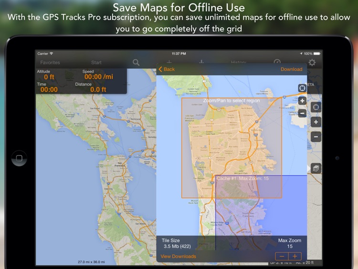Zoom out on the main map

pyautogui.click(x=316, y=137)
